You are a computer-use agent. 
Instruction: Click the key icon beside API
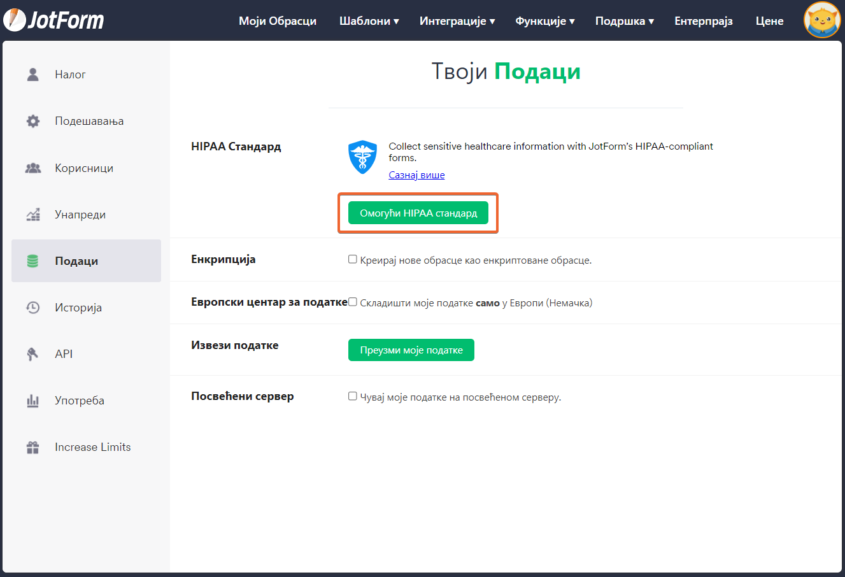point(32,354)
